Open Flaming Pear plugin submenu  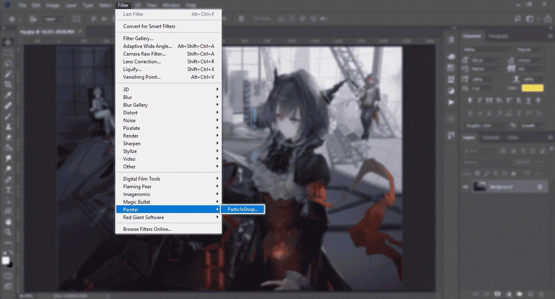169,187
